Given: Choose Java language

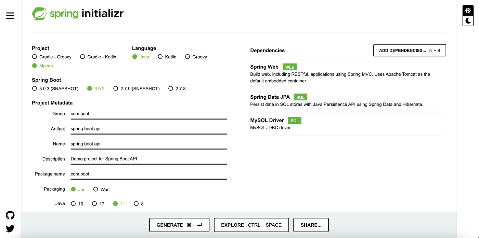Looking at the screenshot, I should pyautogui.click(x=141, y=57).
